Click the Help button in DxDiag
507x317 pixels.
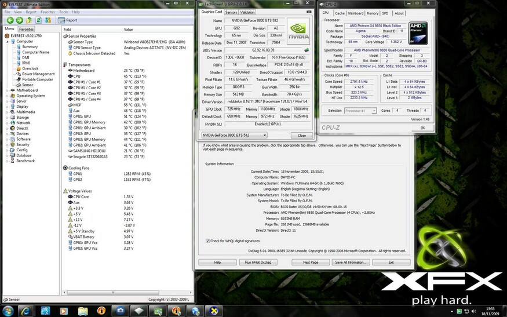pyautogui.click(x=217, y=263)
